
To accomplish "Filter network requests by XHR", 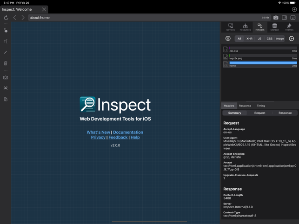I will [x=249, y=39].
